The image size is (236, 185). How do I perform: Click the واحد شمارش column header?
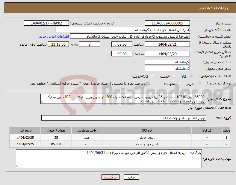[87, 130]
